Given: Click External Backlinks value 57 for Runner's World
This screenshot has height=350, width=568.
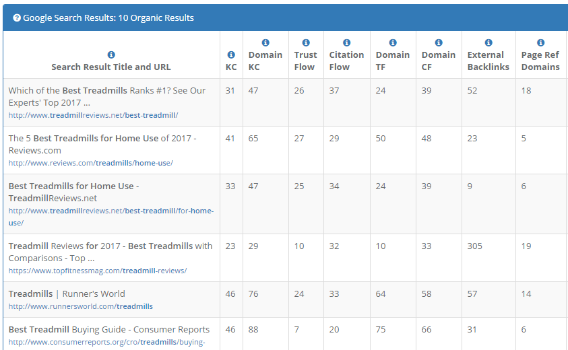Looking at the screenshot, I should [472, 294].
